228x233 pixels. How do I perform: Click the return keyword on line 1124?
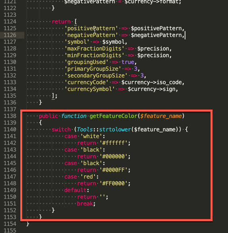point(61,22)
